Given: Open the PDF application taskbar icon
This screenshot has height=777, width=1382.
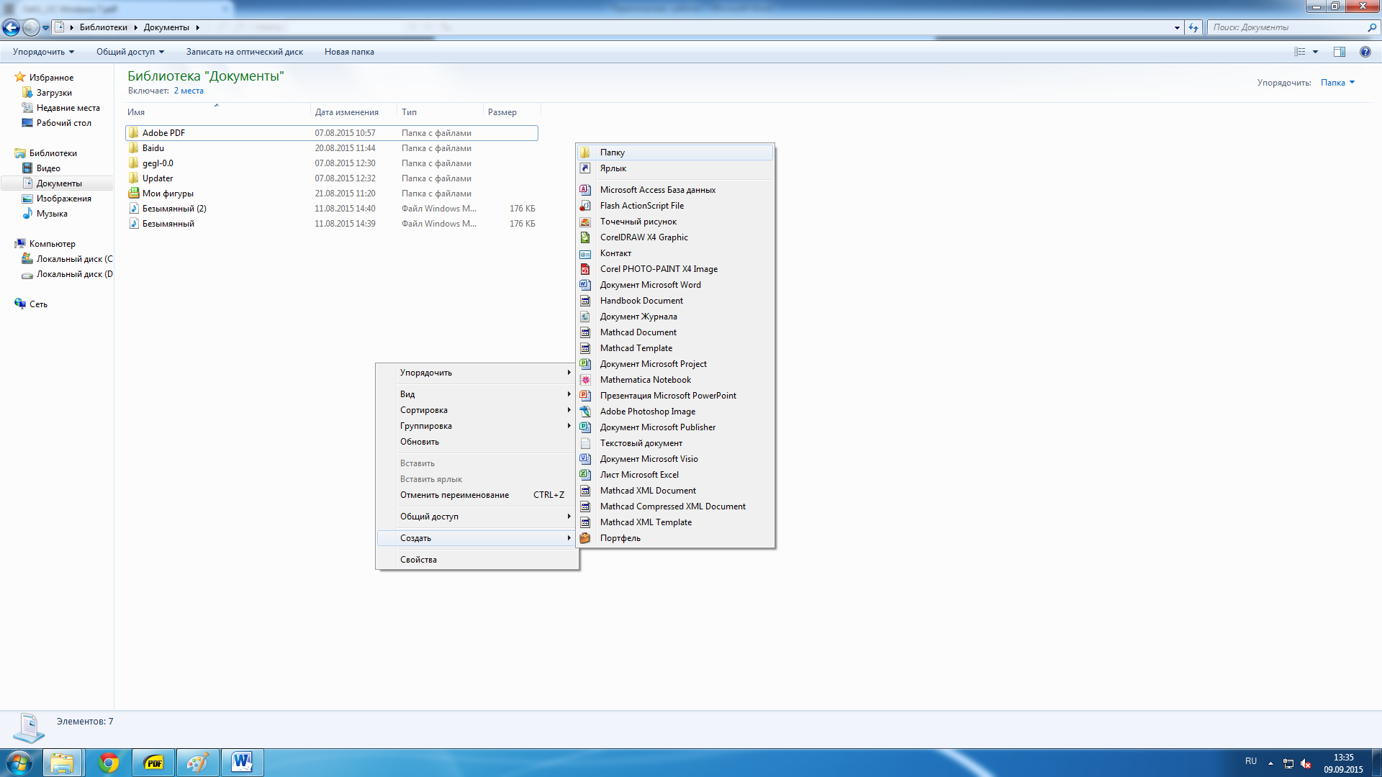Looking at the screenshot, I should pyautogui.click(x=153, y=763).
